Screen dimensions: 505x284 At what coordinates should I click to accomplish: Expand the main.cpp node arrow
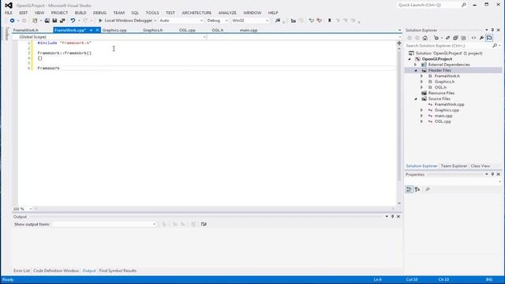(421, 116)
